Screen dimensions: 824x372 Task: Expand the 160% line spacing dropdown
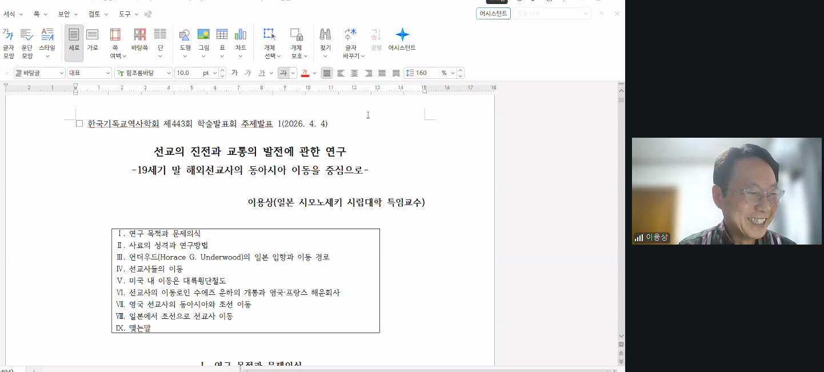click(452, 73)
